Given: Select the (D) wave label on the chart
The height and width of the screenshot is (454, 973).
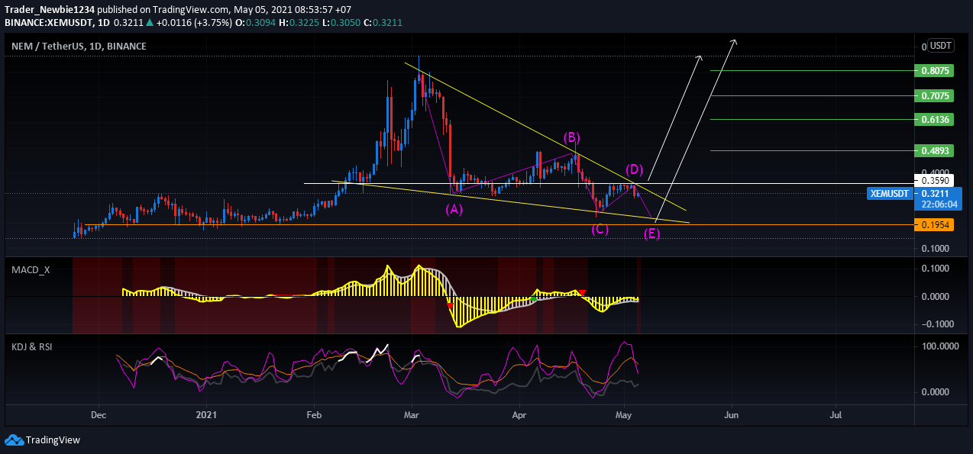Looking at the screenshot, I should [635, 169].
